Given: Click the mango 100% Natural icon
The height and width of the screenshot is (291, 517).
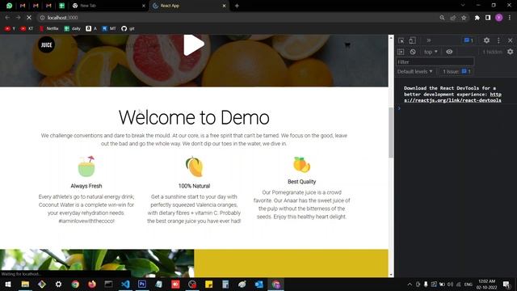Looking at the screenshot, I should coord(194,167).
